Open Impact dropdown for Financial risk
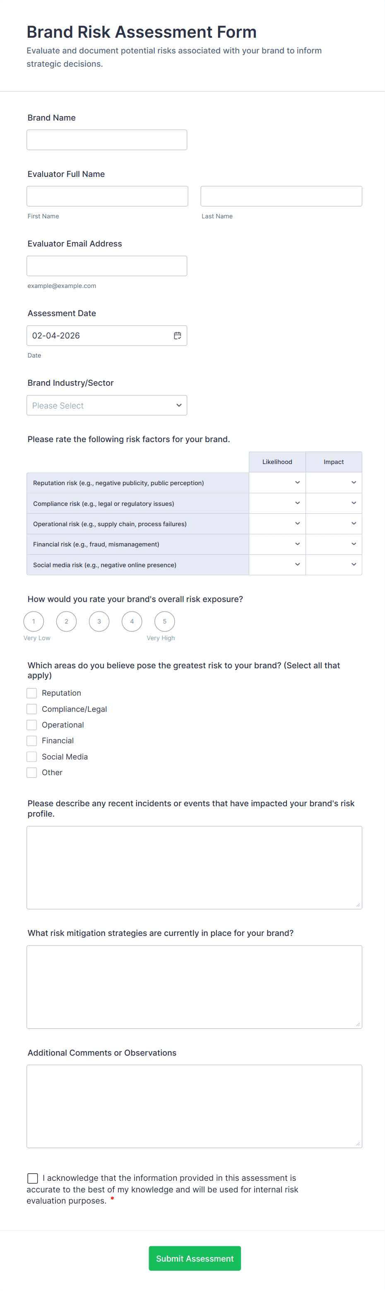385x1291 pixels. (x=333, y=544)
